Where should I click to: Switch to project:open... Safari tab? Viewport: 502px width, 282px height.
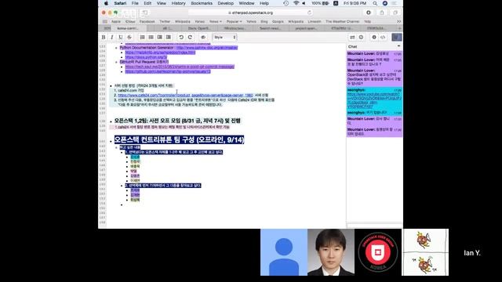pos(306,28)
